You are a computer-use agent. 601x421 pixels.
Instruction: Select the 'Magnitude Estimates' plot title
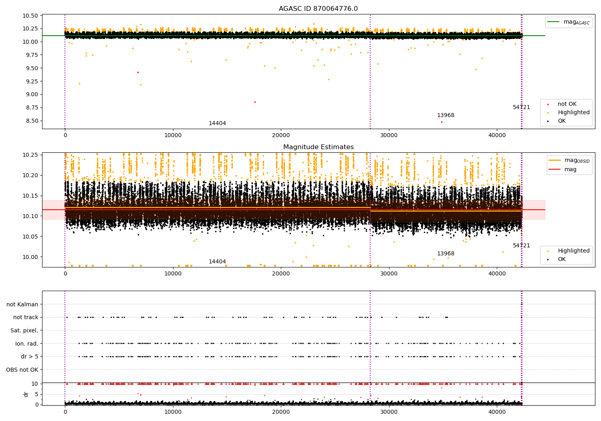click(318, 147)
